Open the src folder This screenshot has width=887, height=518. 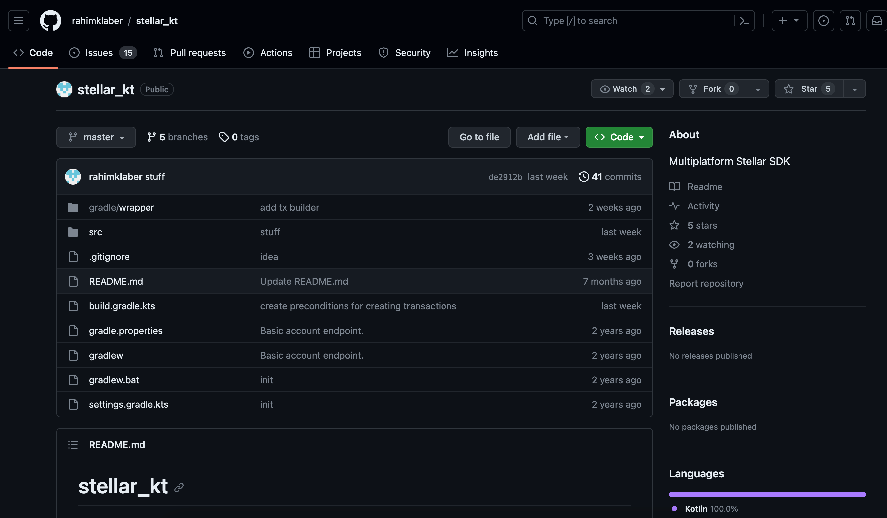(x=95, y=232)
